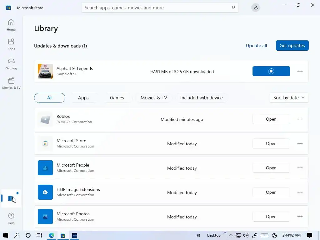Viewport: 320px width, 240px height.
Task: Select Included with device filter
Action: point(201,98)
